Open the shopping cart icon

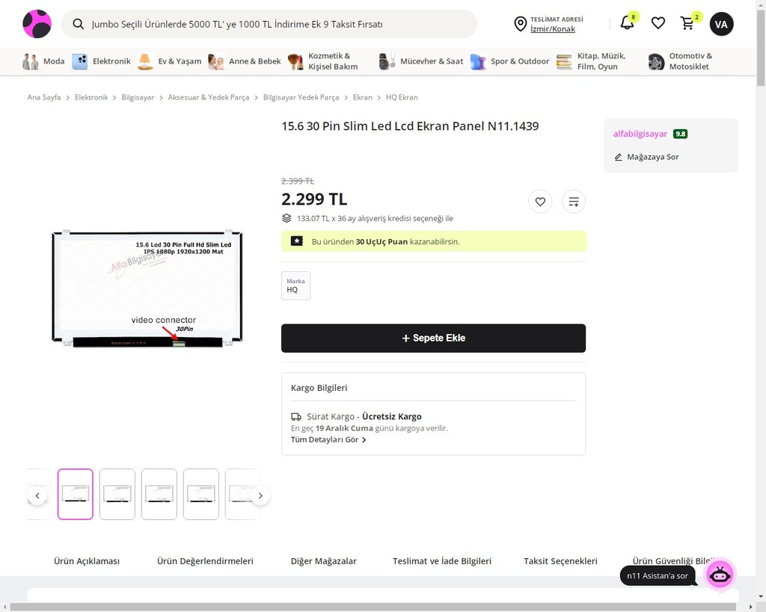687,23
